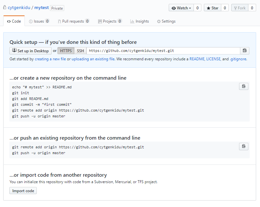Open the Pull requests tab

[x=74, y=21]
